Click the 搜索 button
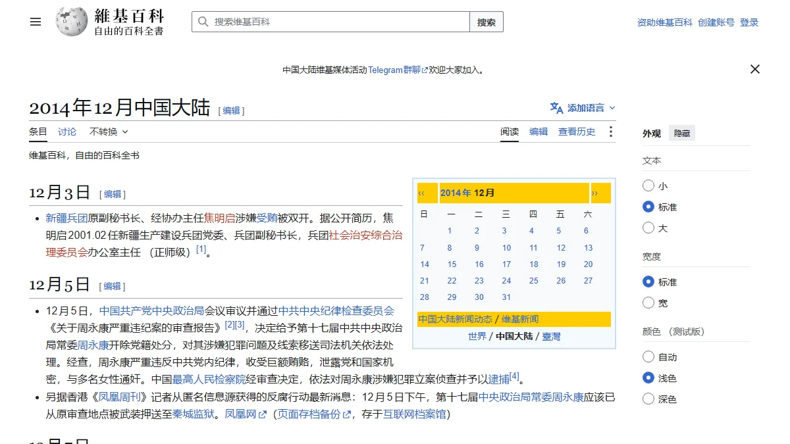Image resolution: width=790 pixels, height=444 pixels. pos(487,22)
